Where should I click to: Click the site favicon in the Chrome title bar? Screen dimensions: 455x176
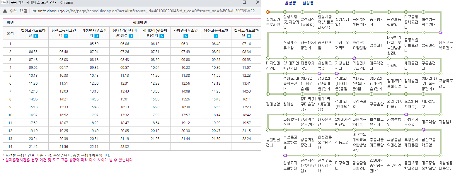[x=3, y=2]
